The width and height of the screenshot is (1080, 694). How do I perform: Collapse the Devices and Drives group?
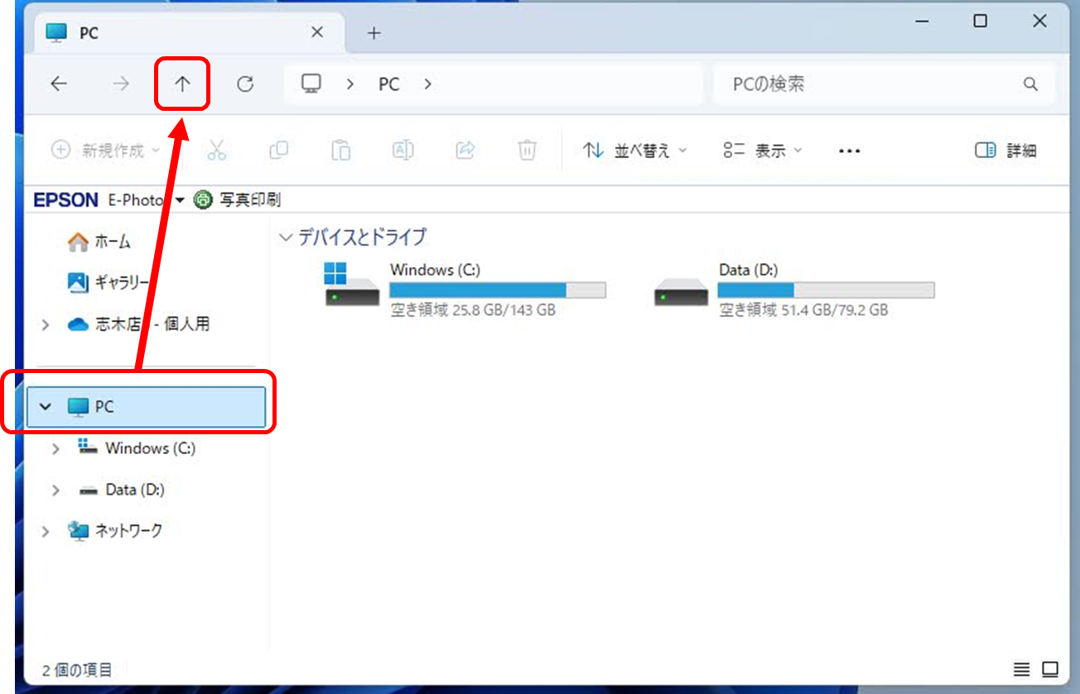(x=287, y=237)
